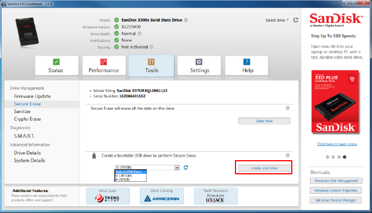Select Secure Erase in the sidebar
The width and height of the screenshot is (372, 213).
pyautogui.click(x=27, y=104)
